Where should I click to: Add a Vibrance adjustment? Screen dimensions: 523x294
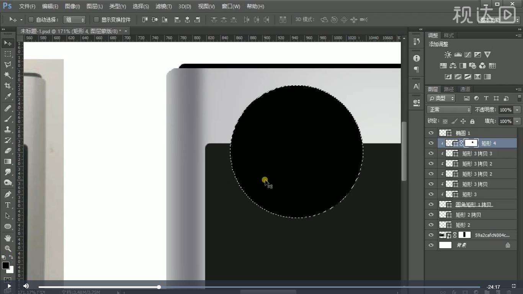coord(487,55)
